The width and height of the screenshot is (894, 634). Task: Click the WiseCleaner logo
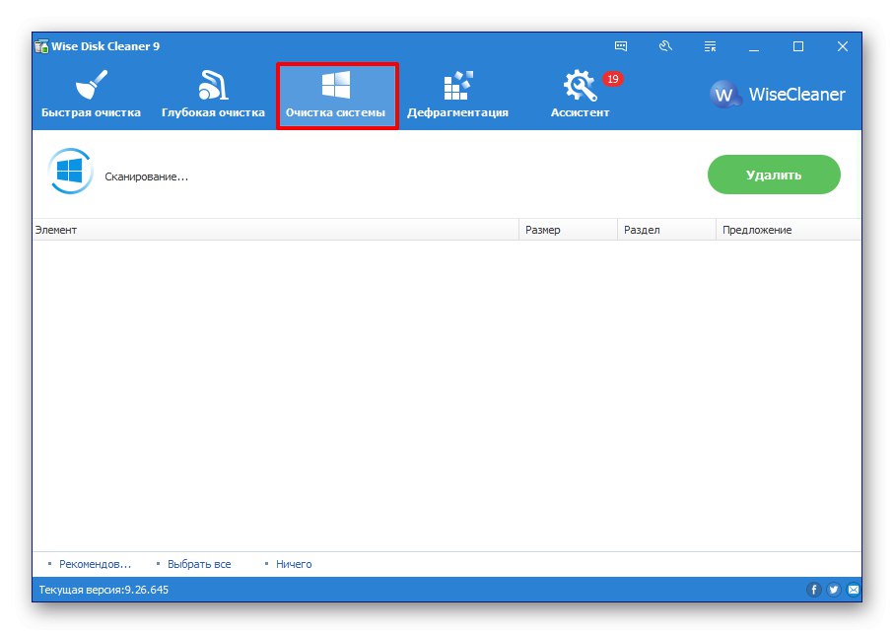(x=778, y=94)
